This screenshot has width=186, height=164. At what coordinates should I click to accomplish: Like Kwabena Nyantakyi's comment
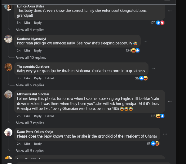point(27,51)
